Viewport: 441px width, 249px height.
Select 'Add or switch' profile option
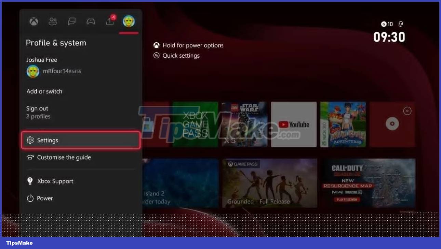44,91
